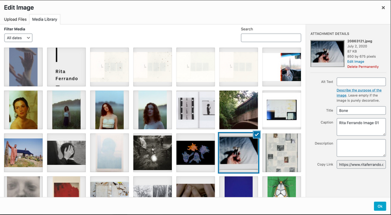Close the Edit Image dialog
The height and width of the screenshot is (215, 391).
pyautogui.click(x=383, y=8)
